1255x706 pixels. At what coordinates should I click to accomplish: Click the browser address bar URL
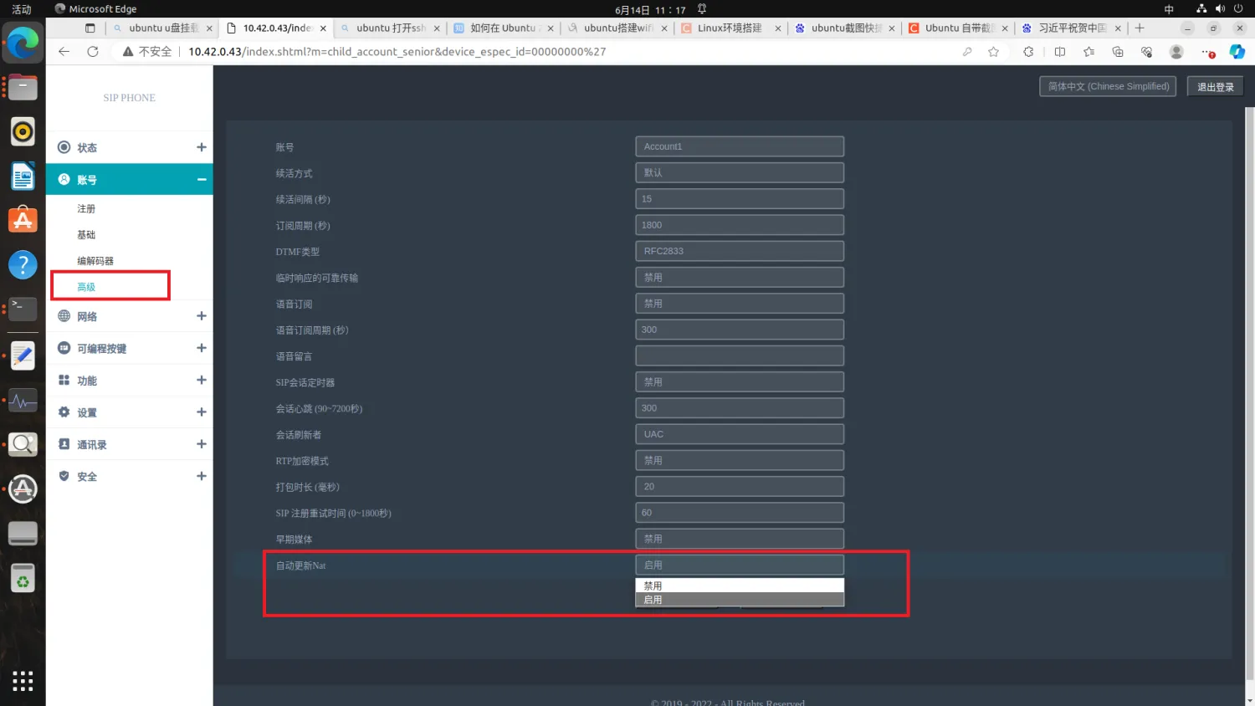tap(397, 52)
